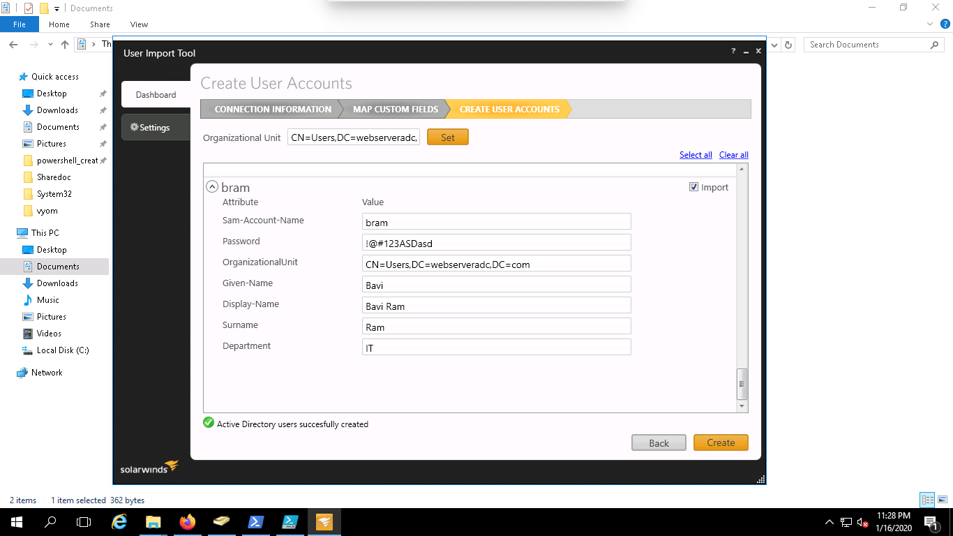
Task: Click the Set organizational unit button
Action: click(447, 137)
